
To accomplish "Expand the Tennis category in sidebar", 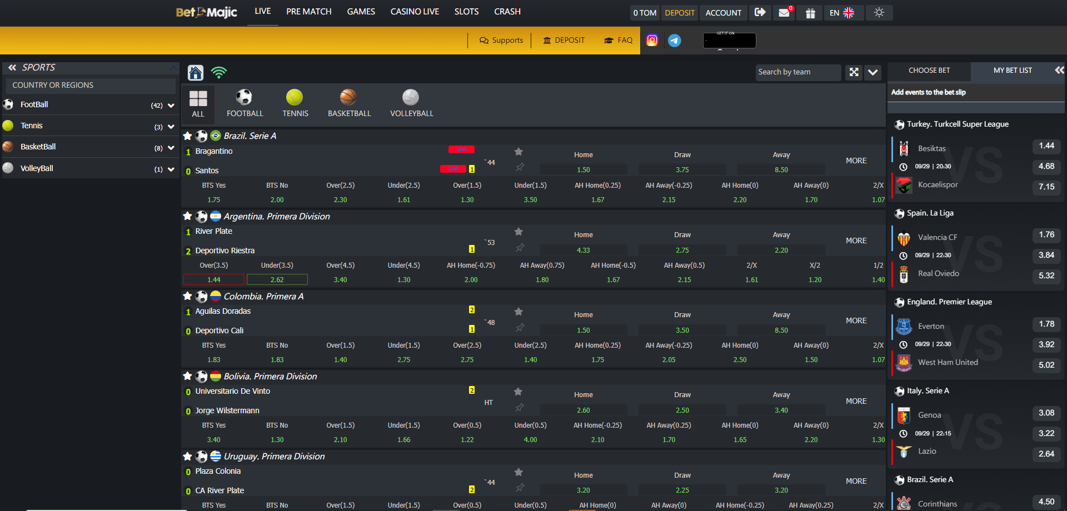I will tap(171, 127).
